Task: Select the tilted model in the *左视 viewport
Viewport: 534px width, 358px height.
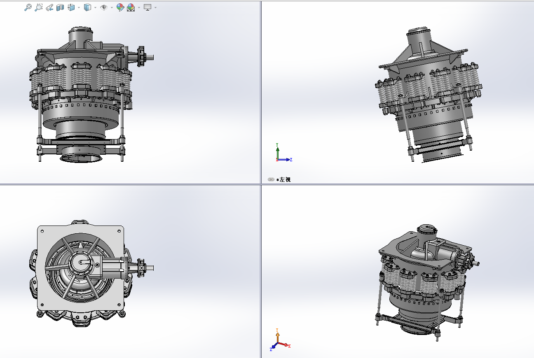Action: pyautogui.click(x=428, y=95)
